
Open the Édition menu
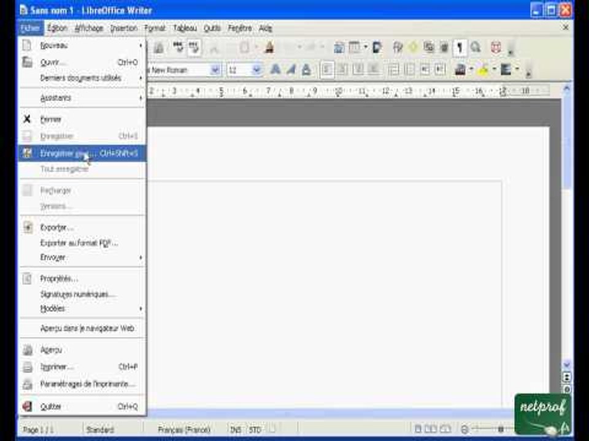[x=57, y=28]
